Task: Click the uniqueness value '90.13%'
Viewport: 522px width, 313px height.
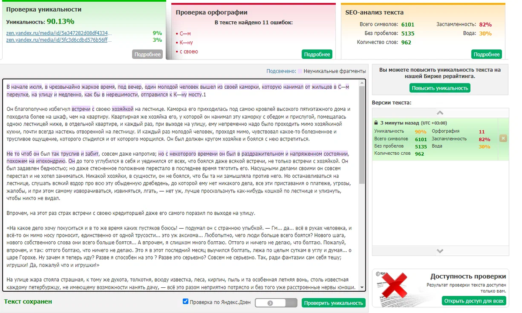Action: [x=60, y=21]
